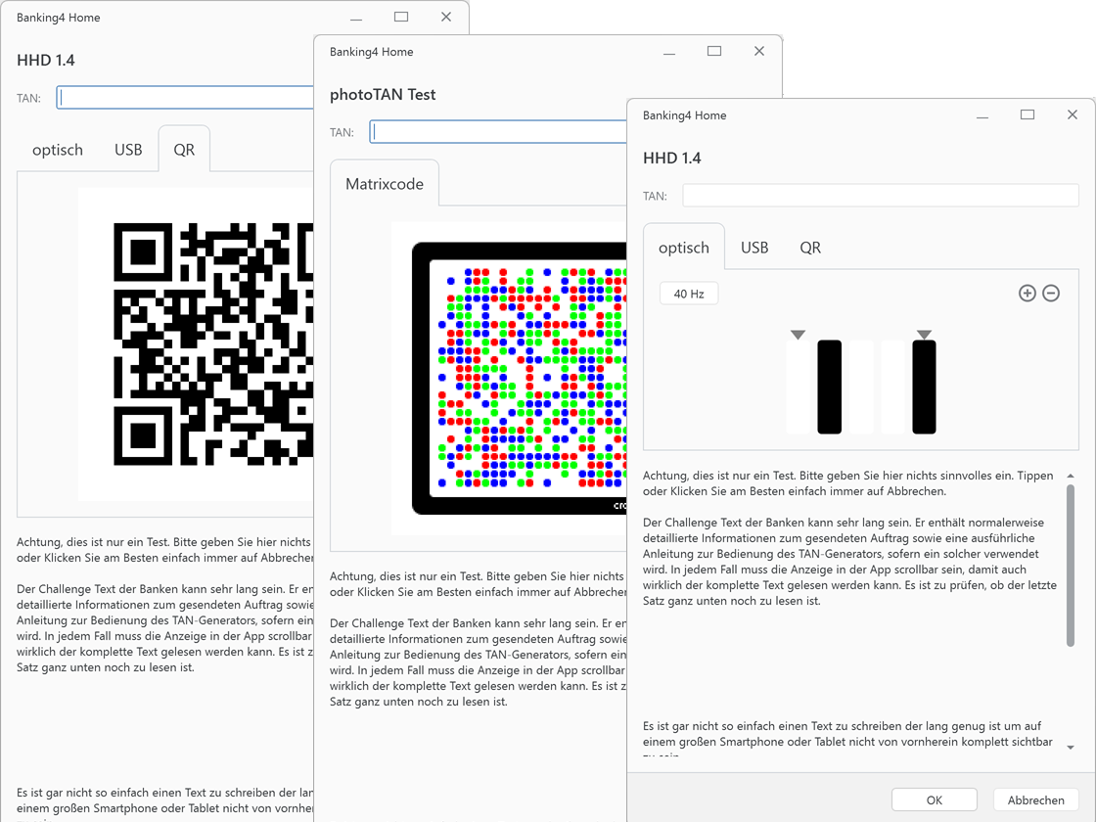
Task: Click the left triangle marker above flicker bars
Action: (799, 335)
